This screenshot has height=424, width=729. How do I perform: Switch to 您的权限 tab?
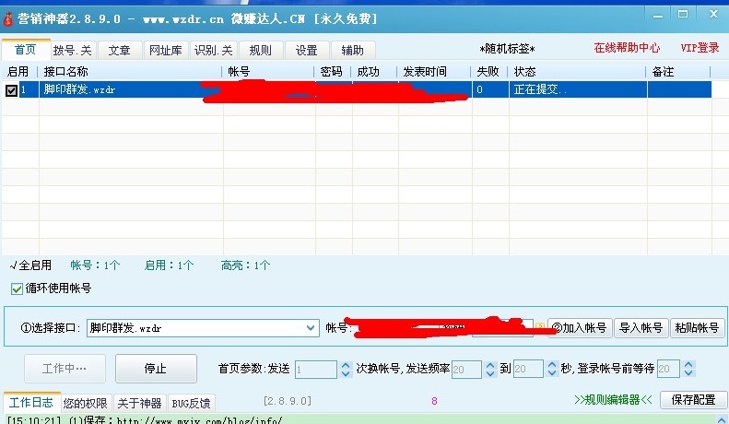(85, 403)
